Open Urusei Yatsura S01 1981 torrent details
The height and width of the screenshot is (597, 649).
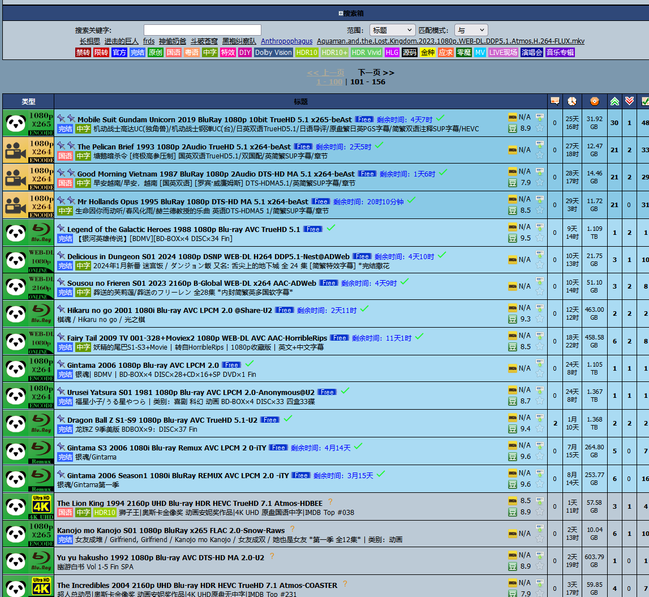pos(191,392)
